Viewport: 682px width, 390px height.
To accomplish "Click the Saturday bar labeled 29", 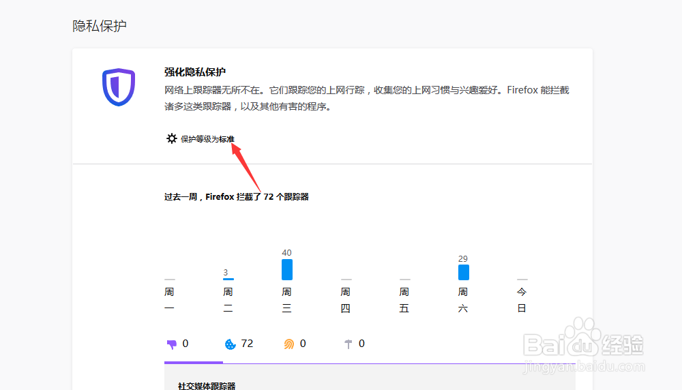I will 463,272.
